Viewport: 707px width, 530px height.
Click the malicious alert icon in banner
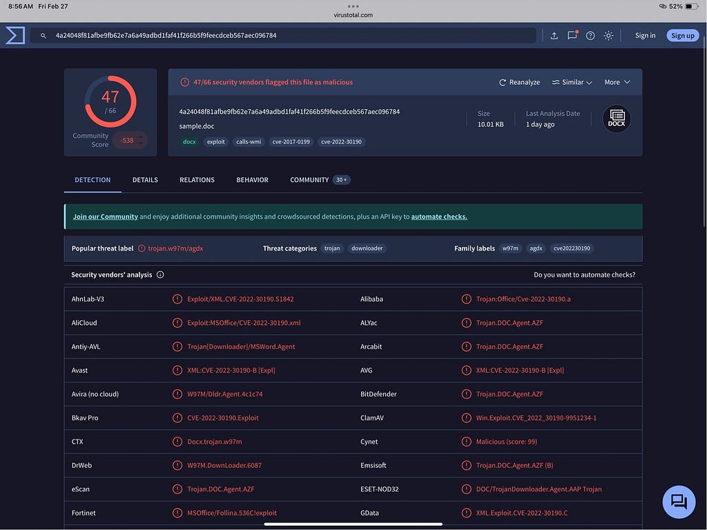click(x=184, y=82)
